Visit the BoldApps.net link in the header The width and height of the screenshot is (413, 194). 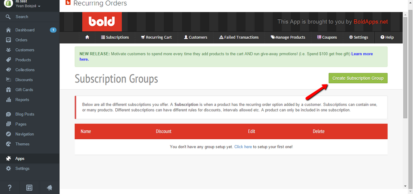(x=370, y=22)
